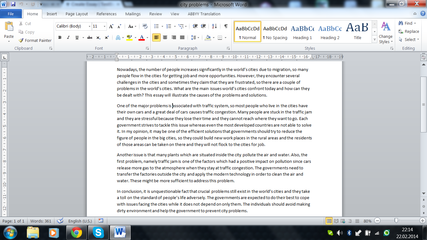Expand the Bullets list dropdown arrow
The image size is (427, 240).
162,26
